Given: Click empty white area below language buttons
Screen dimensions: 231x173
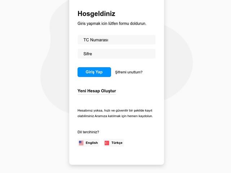Looking at the screenshot, I should tap(117, 156).
